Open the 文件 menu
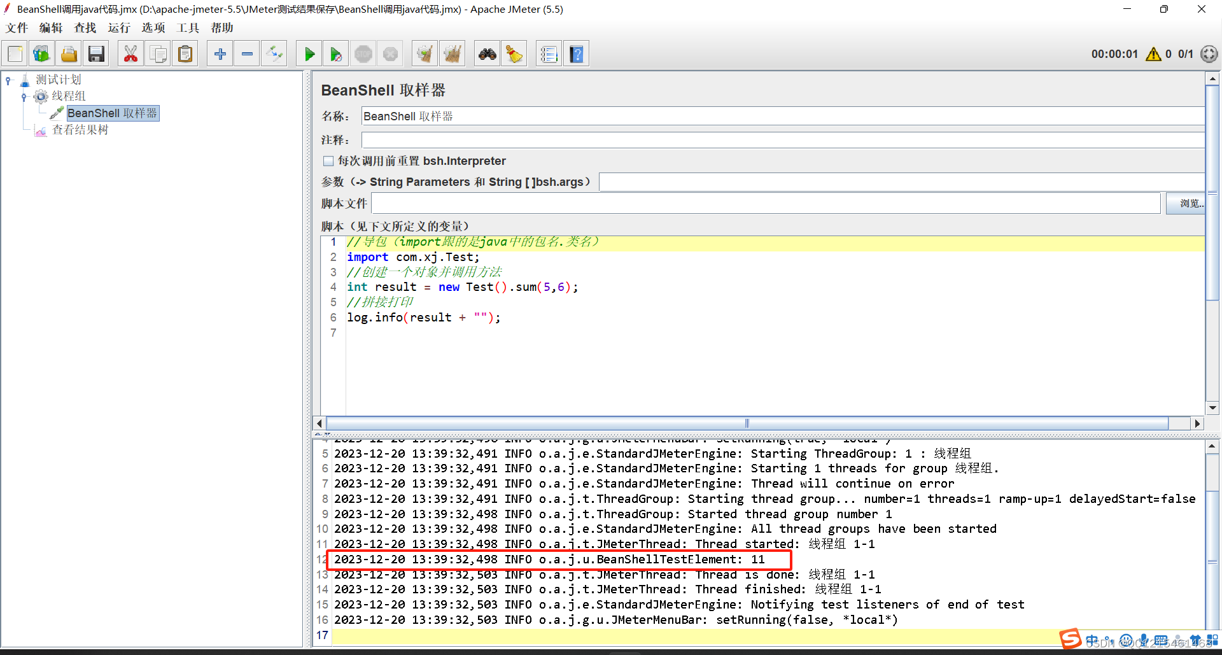The height and width of the screenshot is (655, 1222). pos(17,28)
